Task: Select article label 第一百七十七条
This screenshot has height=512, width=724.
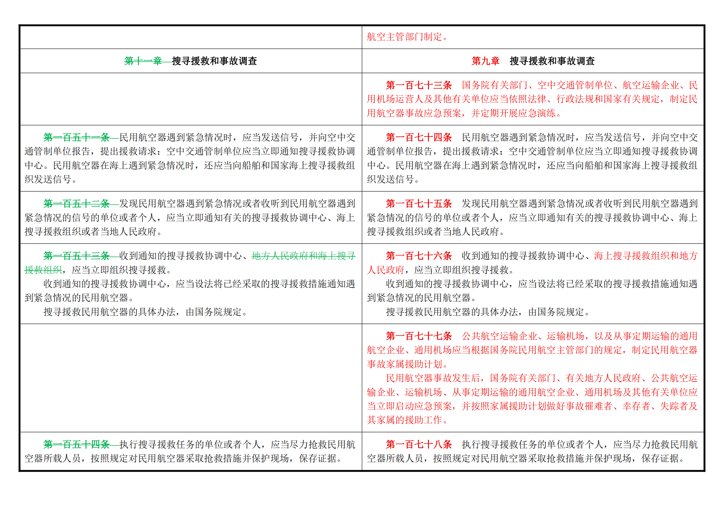Action: pos(419,336)
